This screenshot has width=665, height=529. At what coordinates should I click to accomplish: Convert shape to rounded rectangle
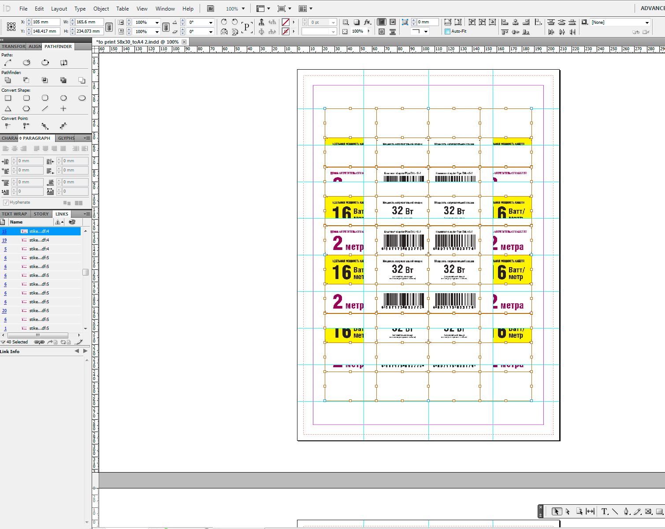(26, 98)
